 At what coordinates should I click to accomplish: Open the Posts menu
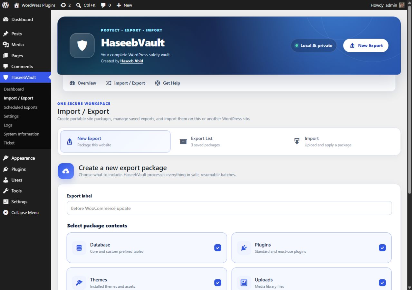pyautogui.click(x=25, y=34)
